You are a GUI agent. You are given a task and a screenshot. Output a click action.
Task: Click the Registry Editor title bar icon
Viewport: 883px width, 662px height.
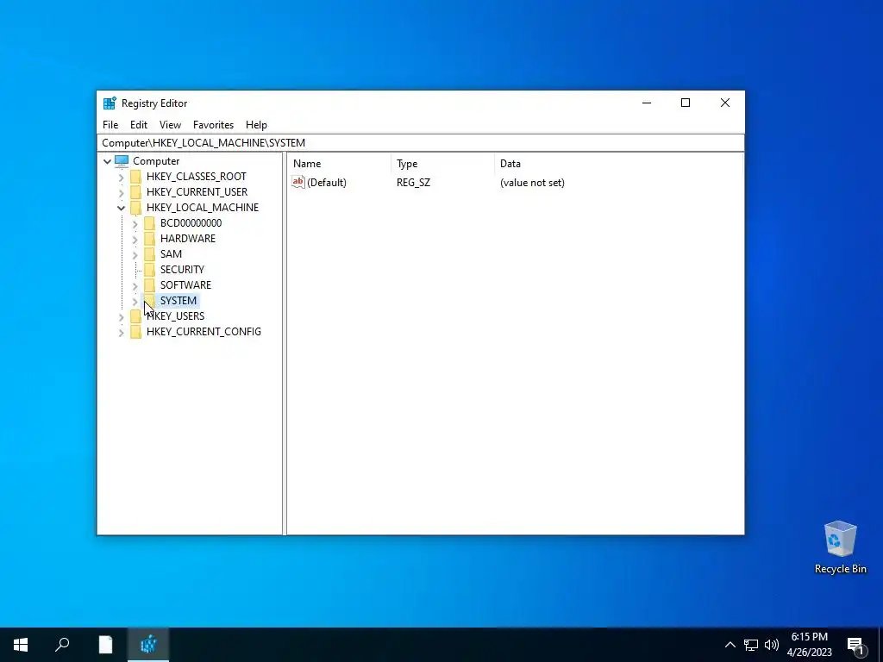[x=110, y=103]
